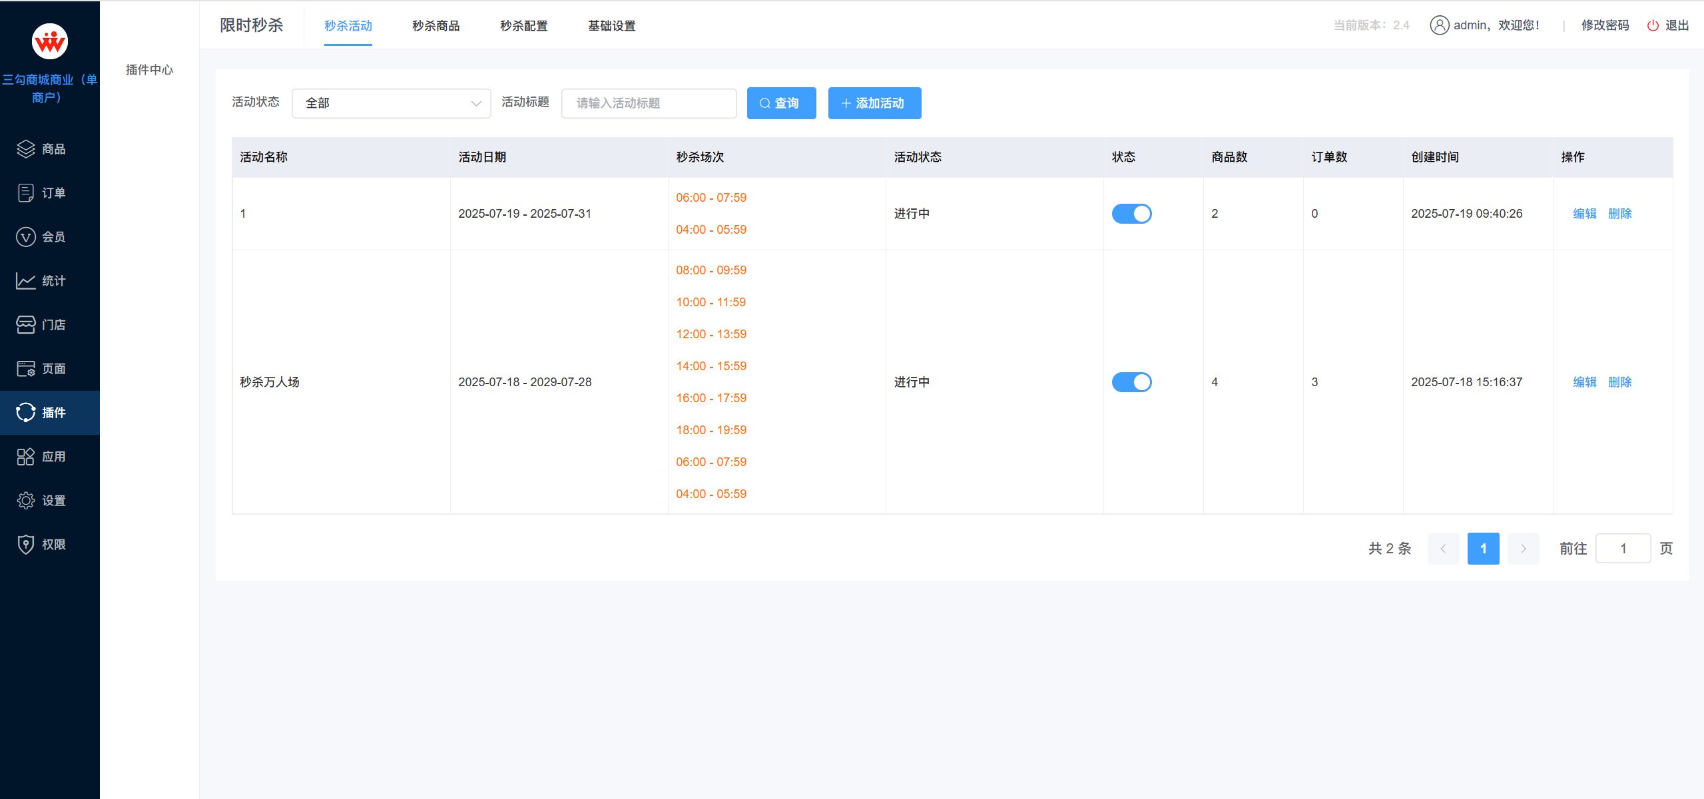The height and width of the screenshot is (799, 1704).
Task: Click the 退出 logout power icon
Action: [x=1652, y=26]
